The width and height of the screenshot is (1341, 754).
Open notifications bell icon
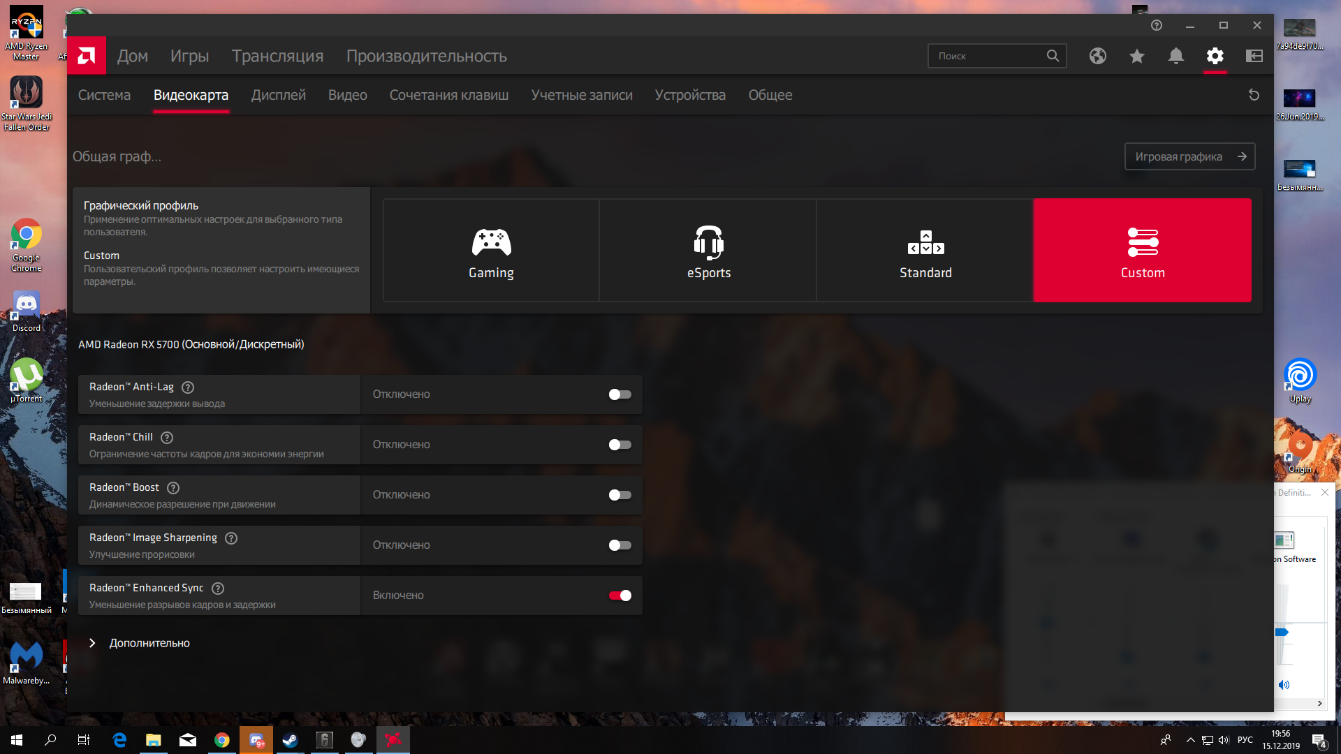point(1175,56)
